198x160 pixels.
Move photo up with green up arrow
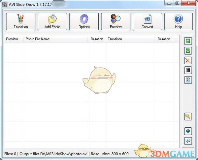(x=188, y=41)
